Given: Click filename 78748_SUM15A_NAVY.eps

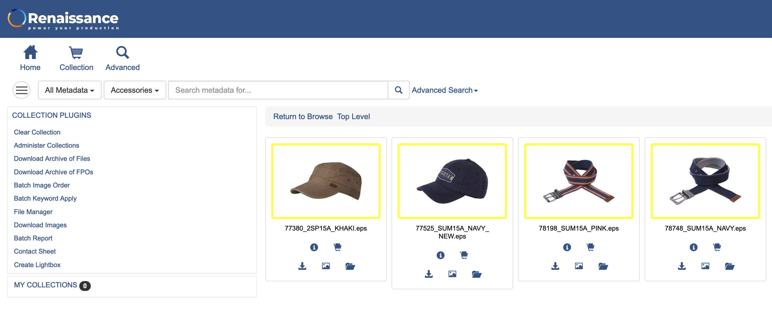Looking at the screenshot, I should (705, 228).
